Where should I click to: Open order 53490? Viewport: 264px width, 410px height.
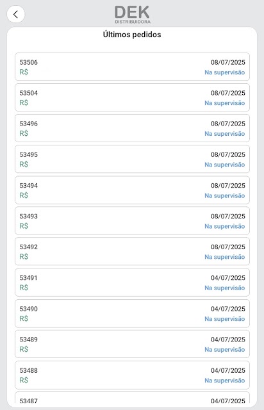point(132,313)
